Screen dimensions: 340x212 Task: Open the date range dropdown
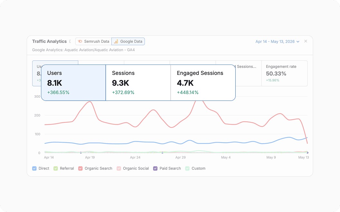click(x=277, y=41)
